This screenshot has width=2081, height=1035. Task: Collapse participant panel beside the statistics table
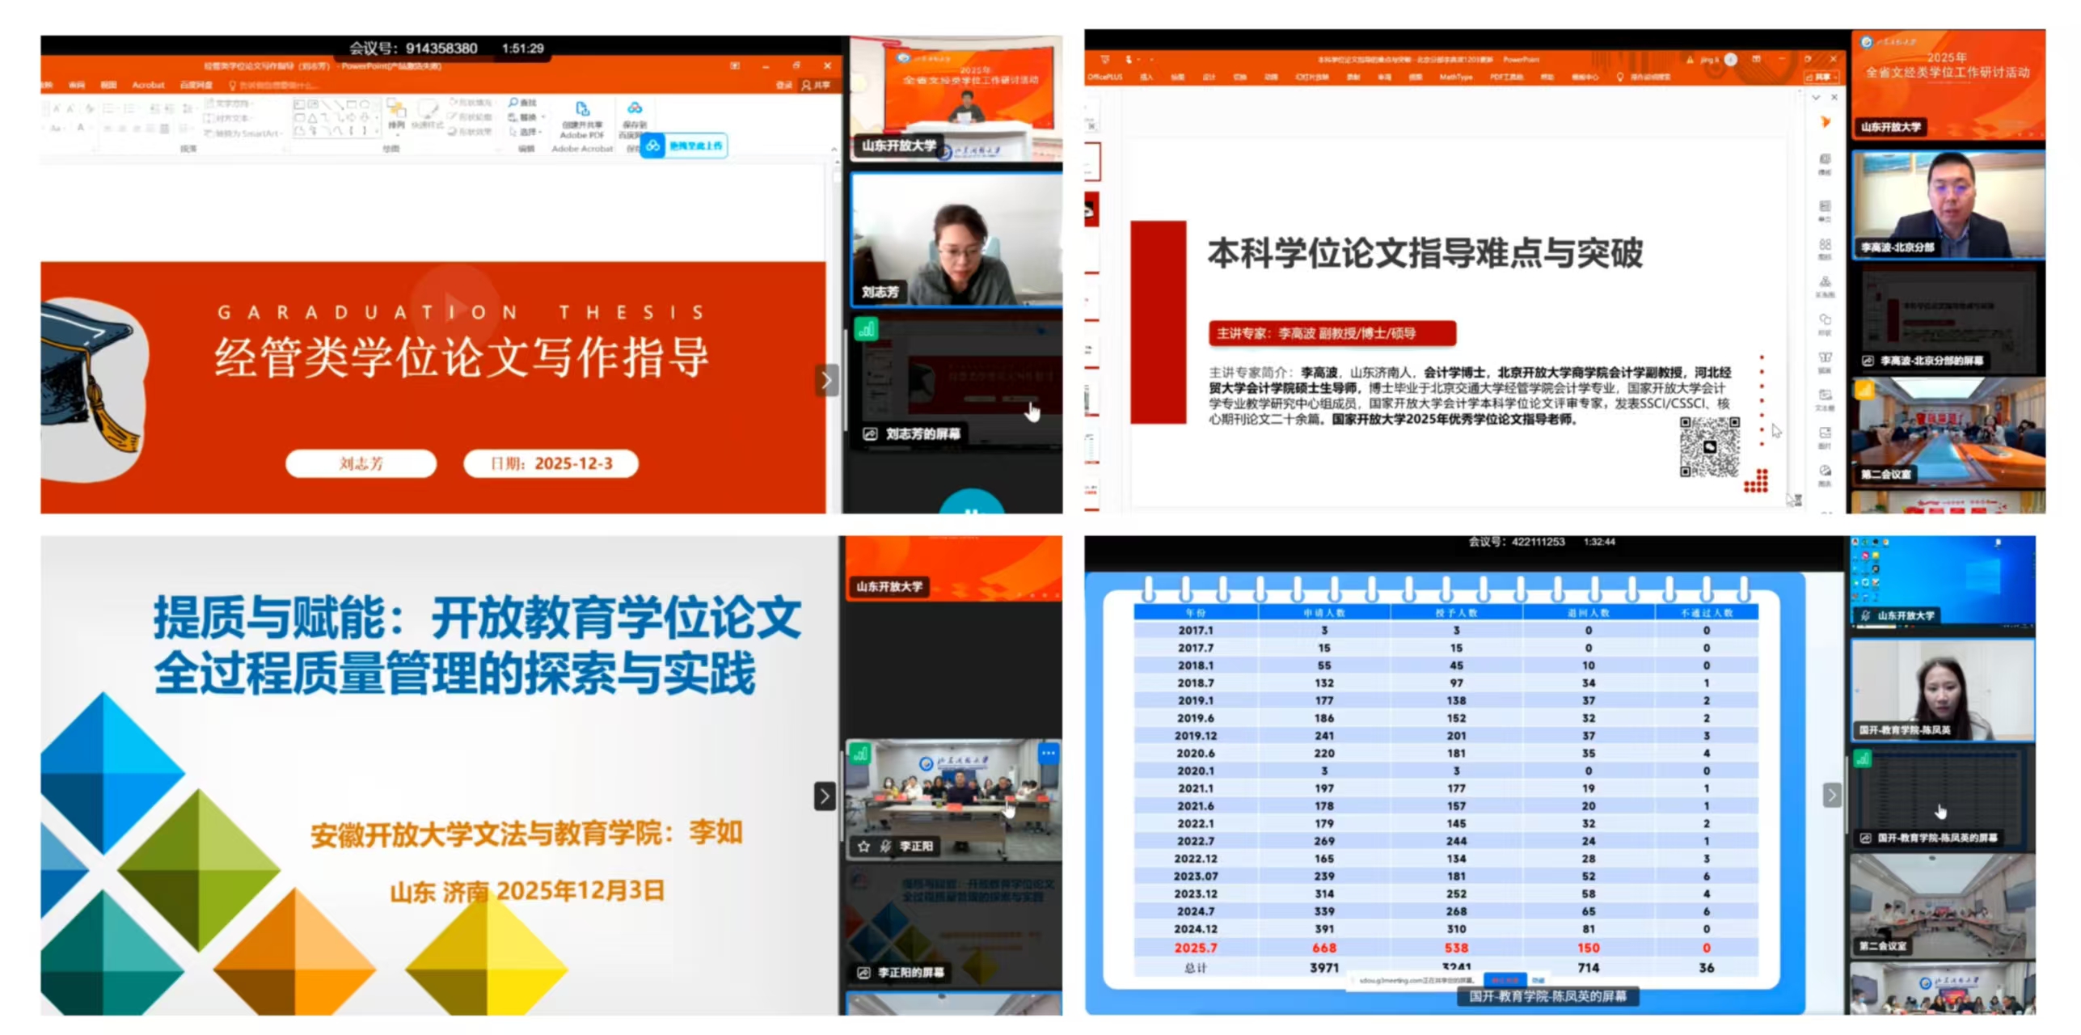point(1831,796)
